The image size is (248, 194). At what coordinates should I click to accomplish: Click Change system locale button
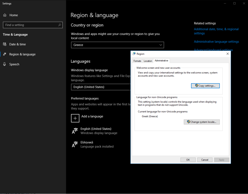[202, 122]
